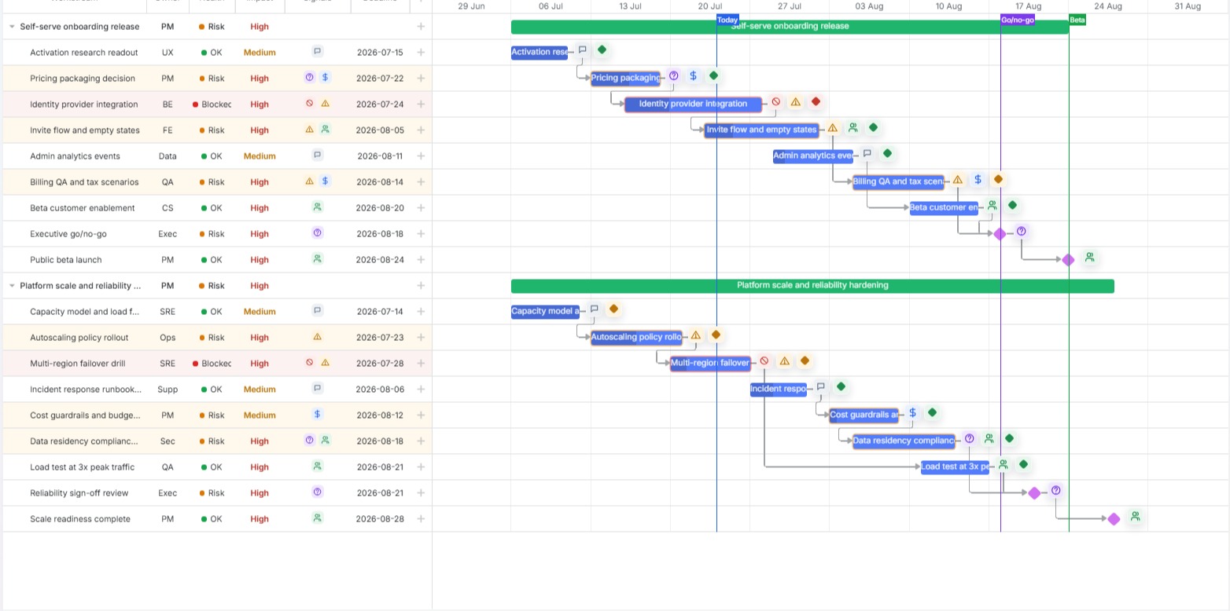Click the dollar icon beside the Billing QA Gantt bar
The width and height of the screenshot is (1230, 611).
[x=978, y=180]
